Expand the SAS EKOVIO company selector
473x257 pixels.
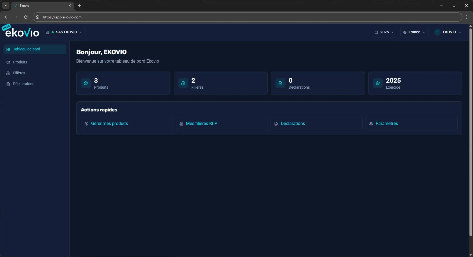coord(64,32)
